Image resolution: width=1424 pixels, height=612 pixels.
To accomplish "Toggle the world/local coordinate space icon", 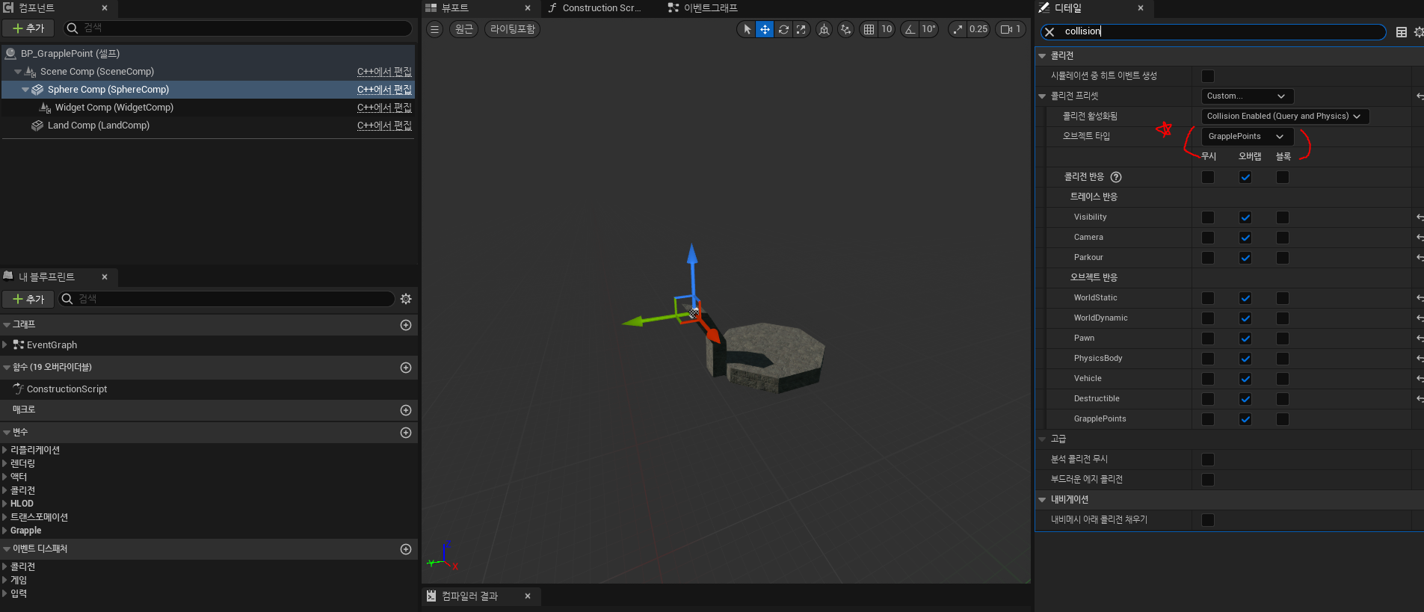I will [824, 29].
